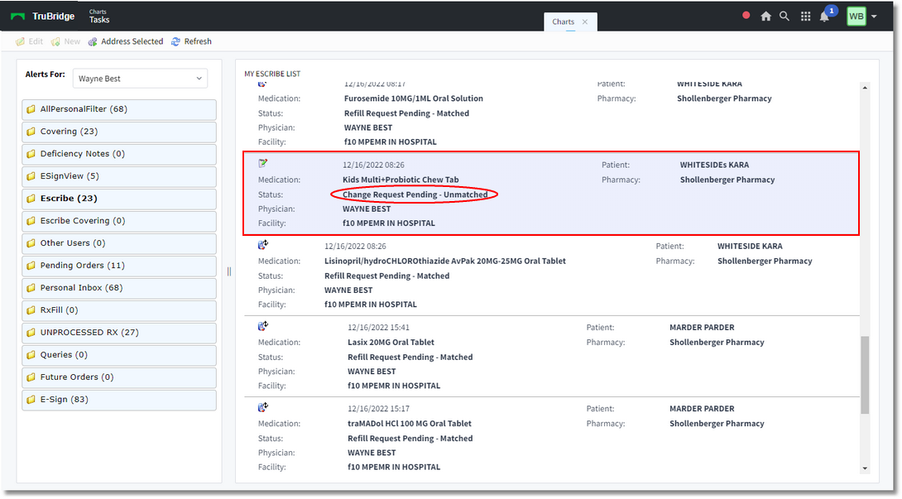Click refill icon for Lisinopril entry
This screenshot has width=902, height=499.
tap(263, 245)
